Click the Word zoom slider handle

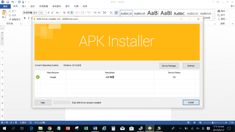pos(213,123)
